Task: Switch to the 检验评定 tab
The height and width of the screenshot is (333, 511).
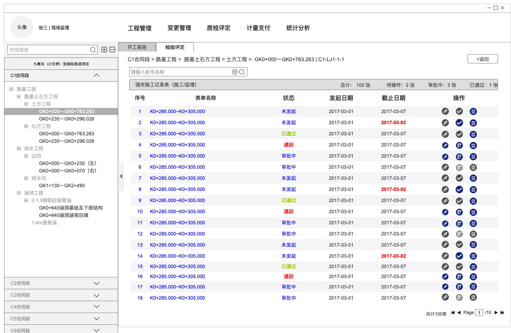Action: (x=175, y=47)
